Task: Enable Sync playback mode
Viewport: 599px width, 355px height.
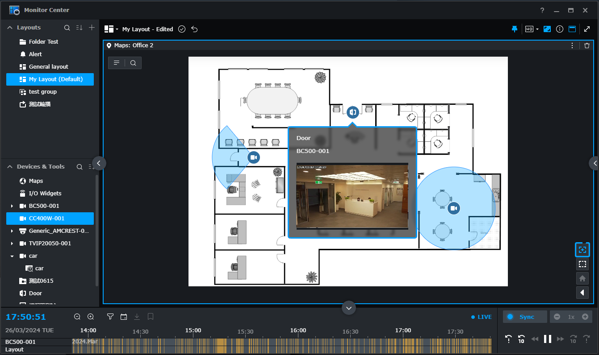Action: click(524, 316)
